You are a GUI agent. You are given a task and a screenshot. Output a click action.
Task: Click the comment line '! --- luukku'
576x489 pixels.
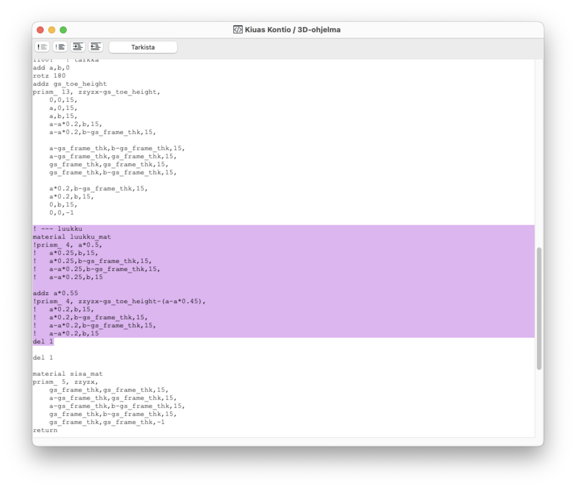point(57,229)
